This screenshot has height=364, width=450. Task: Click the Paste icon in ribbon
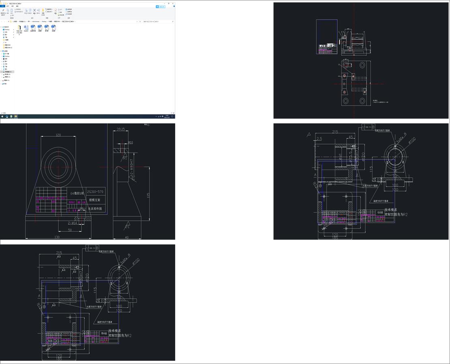(x=12, y=11)
